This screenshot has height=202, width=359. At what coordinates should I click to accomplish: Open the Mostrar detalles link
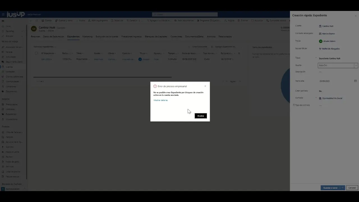coord(160,100)
